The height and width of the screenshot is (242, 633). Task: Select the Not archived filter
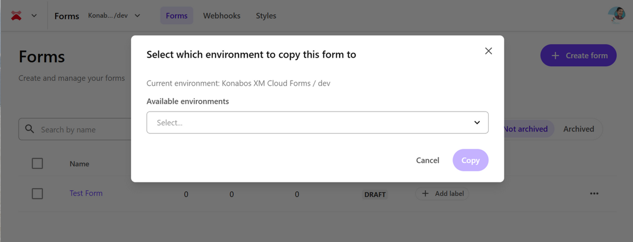526,129
